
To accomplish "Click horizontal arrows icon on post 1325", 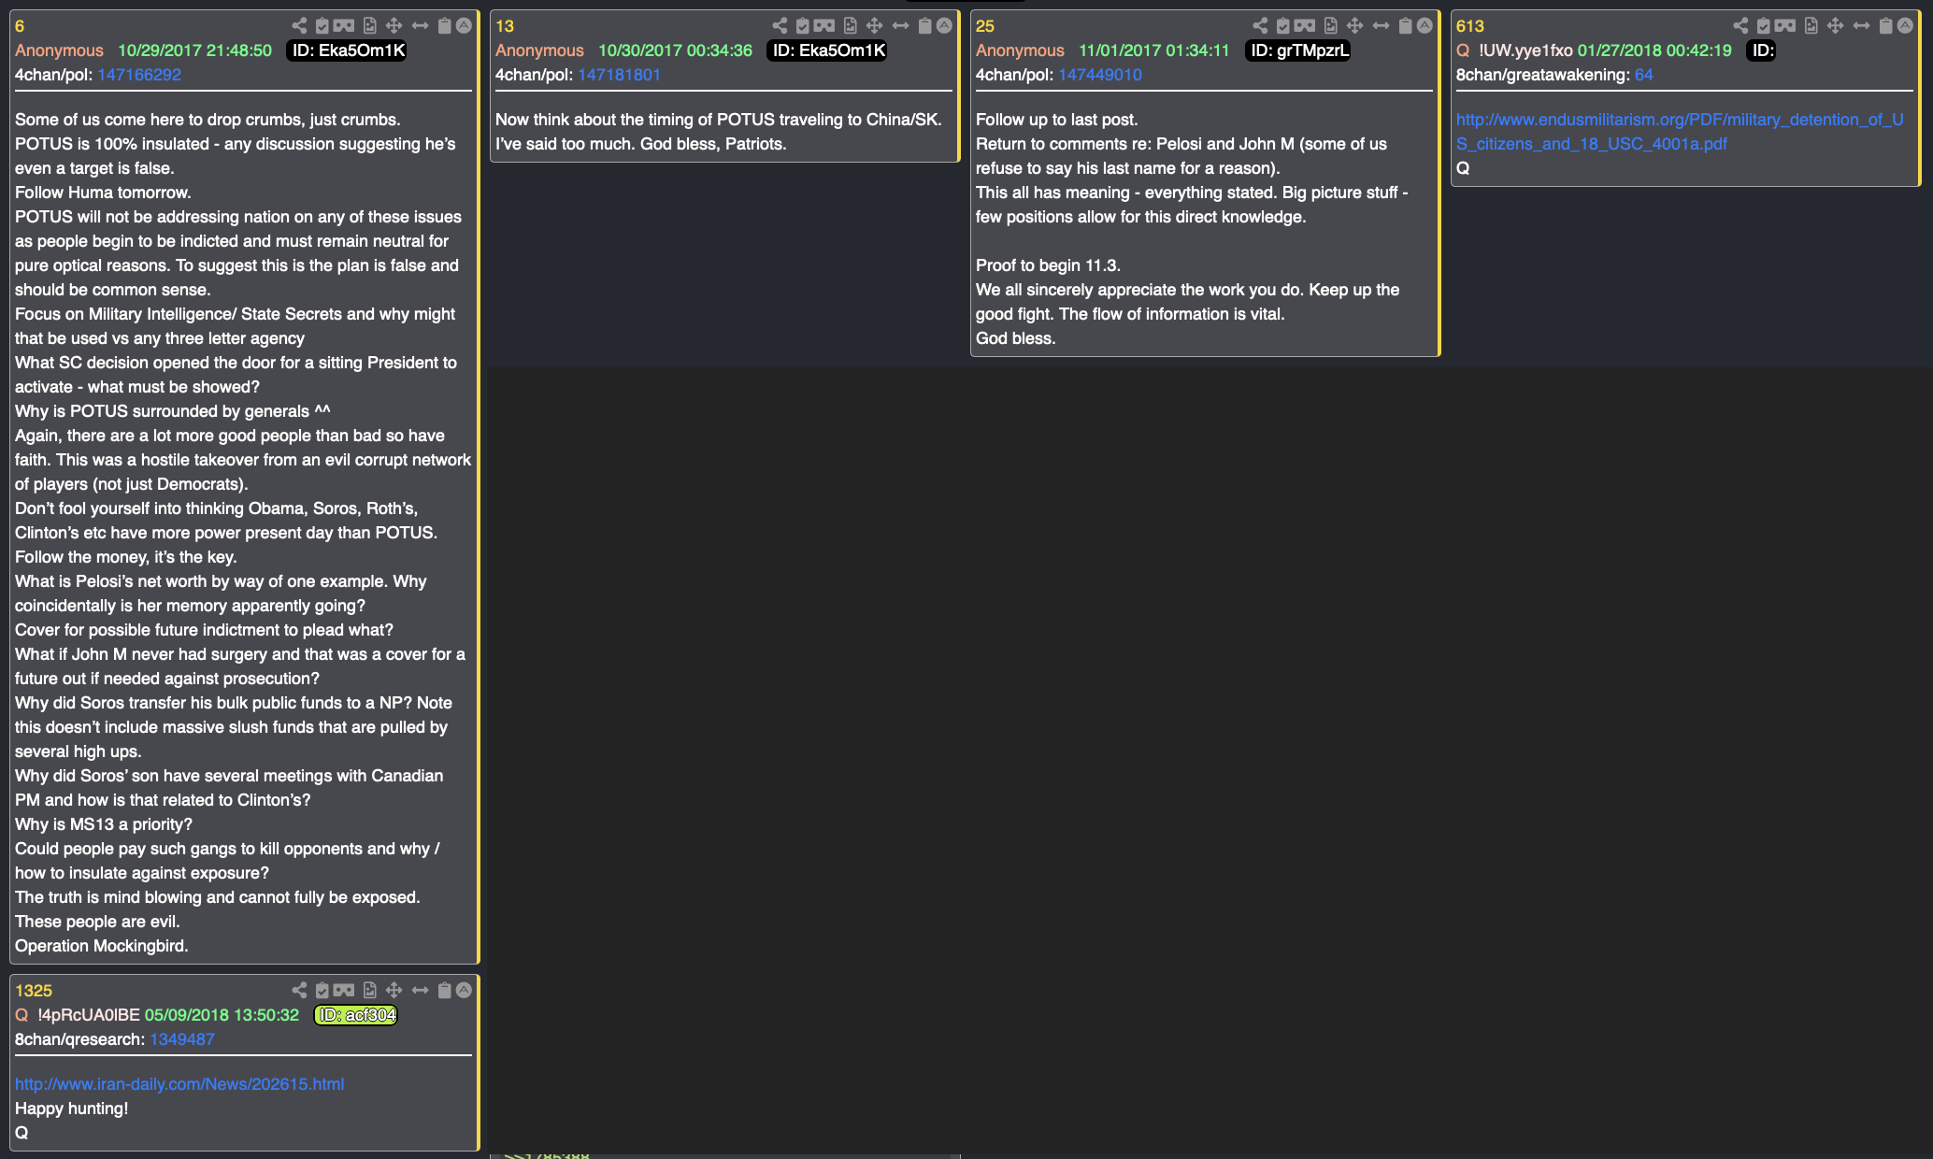I will point(421,991).
